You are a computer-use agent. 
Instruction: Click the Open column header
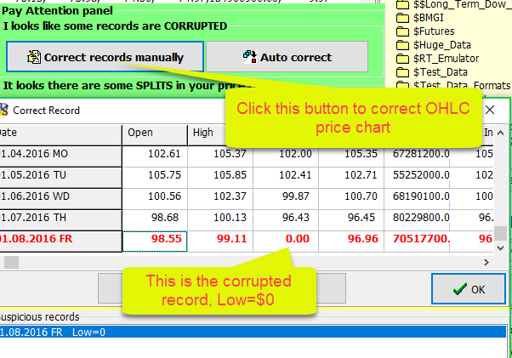coord(154,133)
